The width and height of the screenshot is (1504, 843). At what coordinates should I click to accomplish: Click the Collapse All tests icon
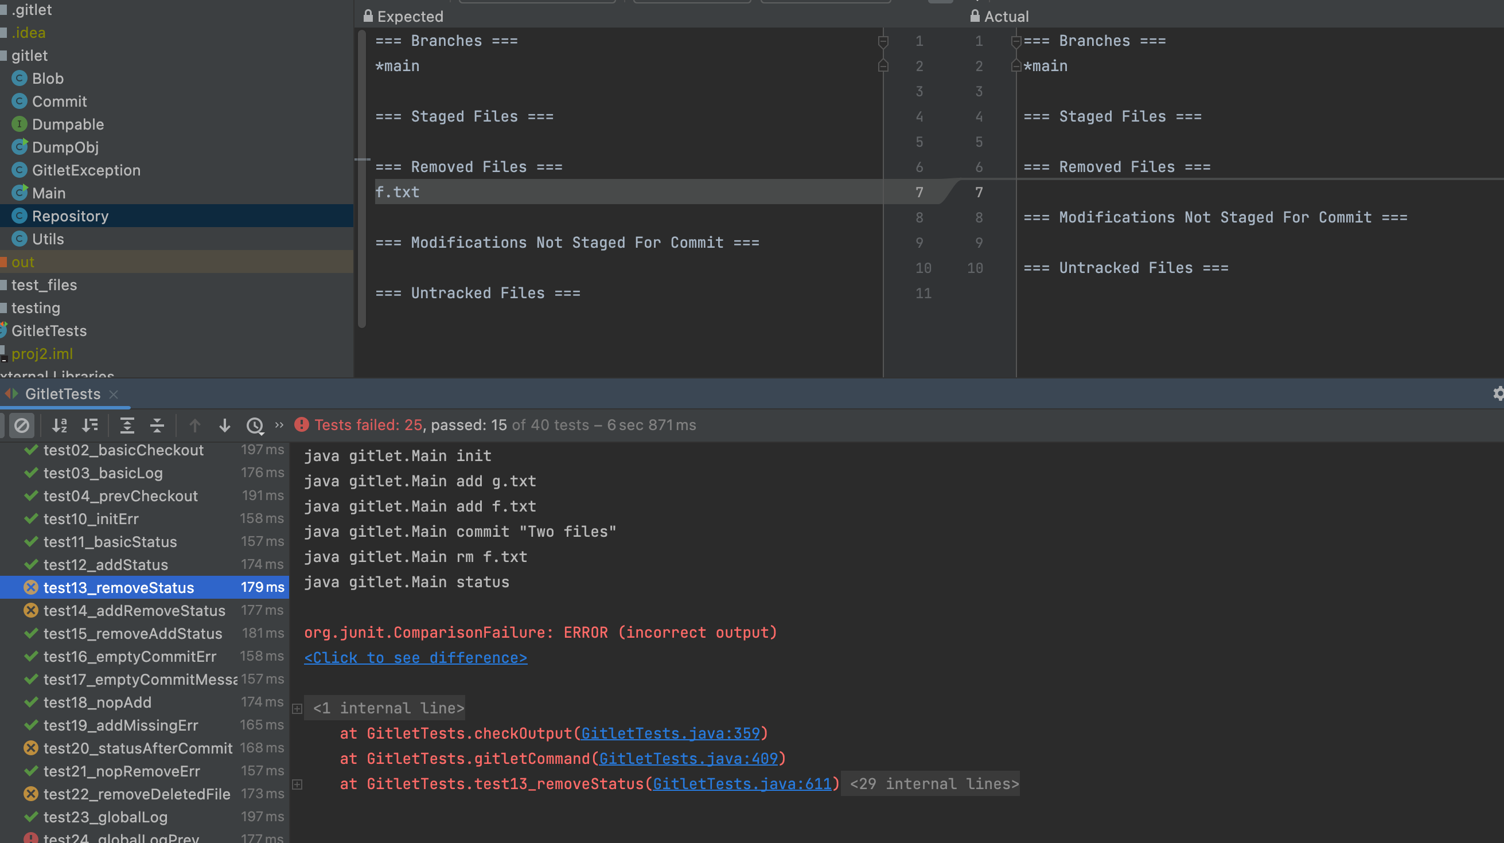(x=157, y=425)
